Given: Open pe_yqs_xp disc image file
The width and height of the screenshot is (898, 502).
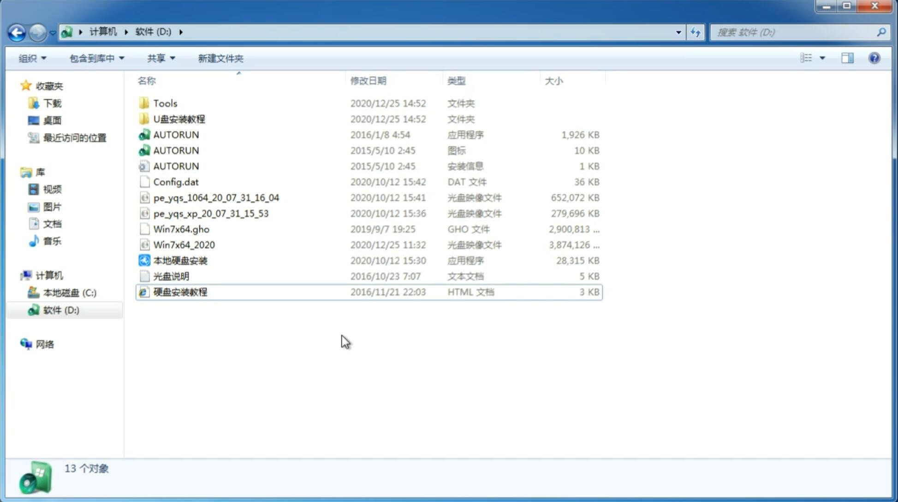Looking at the screenshot, I should tap(210, 213).
